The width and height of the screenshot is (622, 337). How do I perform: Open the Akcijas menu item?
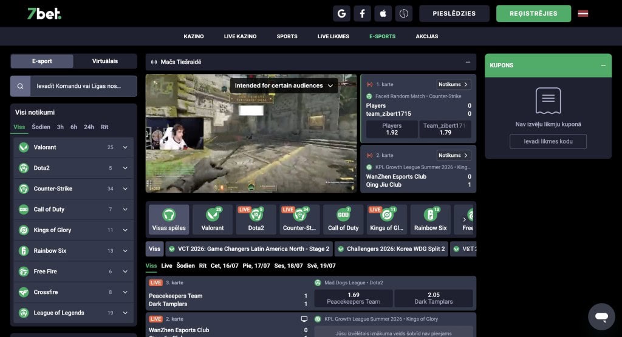click(x=427, y=36)
